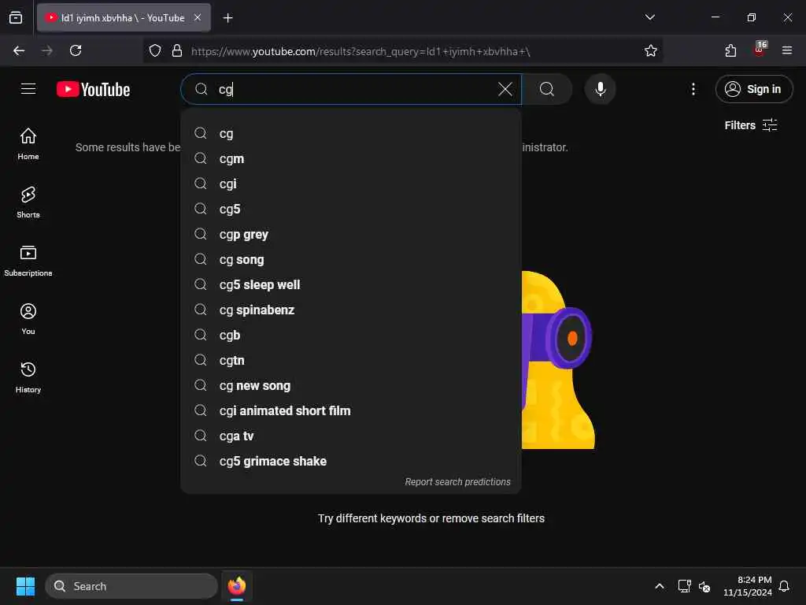
Task: Pick the 'cga tv' suggestion
Action: [x=351, y=436]
